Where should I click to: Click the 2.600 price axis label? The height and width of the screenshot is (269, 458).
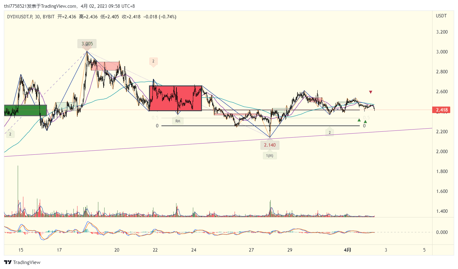[x=442, y=92]
